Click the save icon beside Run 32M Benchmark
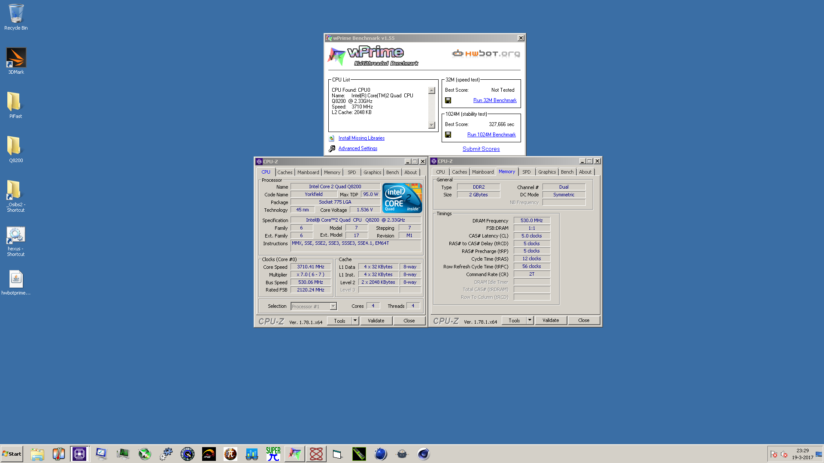 click(448, 100)
